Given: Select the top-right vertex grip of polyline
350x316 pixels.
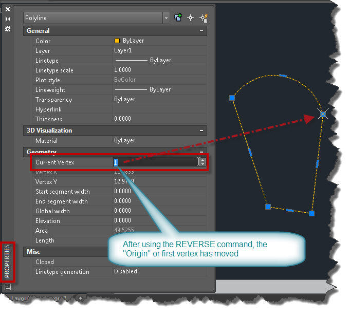Looking at the screenshot, I should 323,114.
